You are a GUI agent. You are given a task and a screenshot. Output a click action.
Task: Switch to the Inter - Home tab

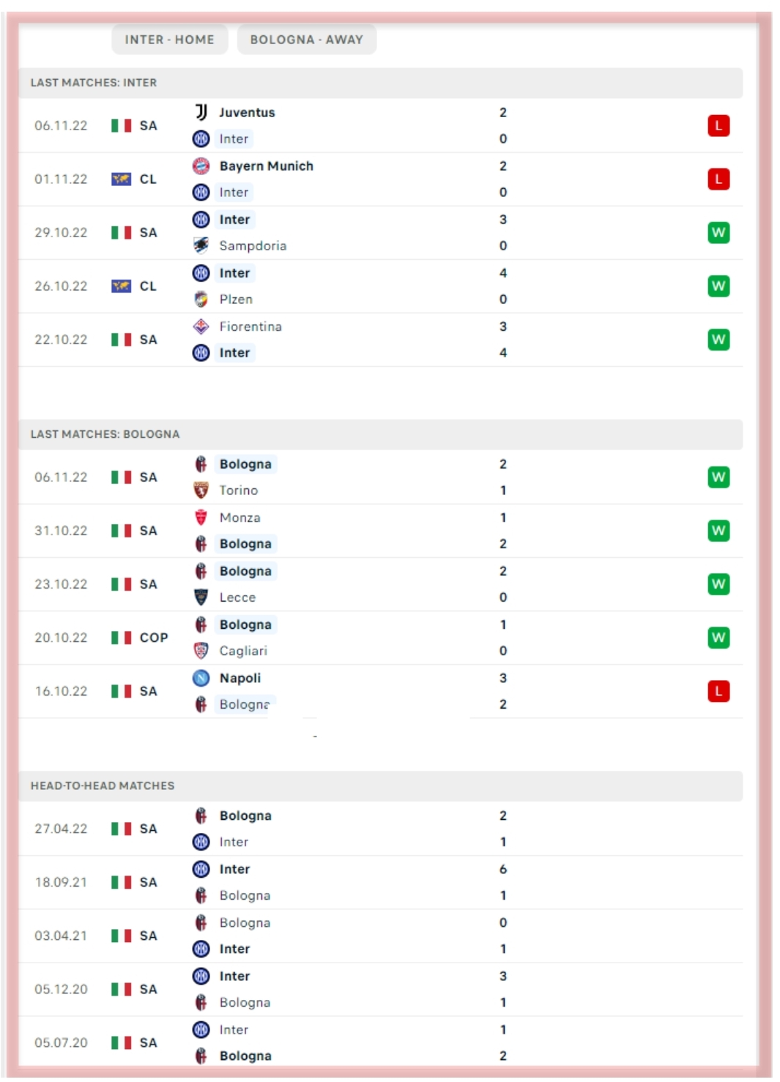pyautogui.click(x=169, y=40)
